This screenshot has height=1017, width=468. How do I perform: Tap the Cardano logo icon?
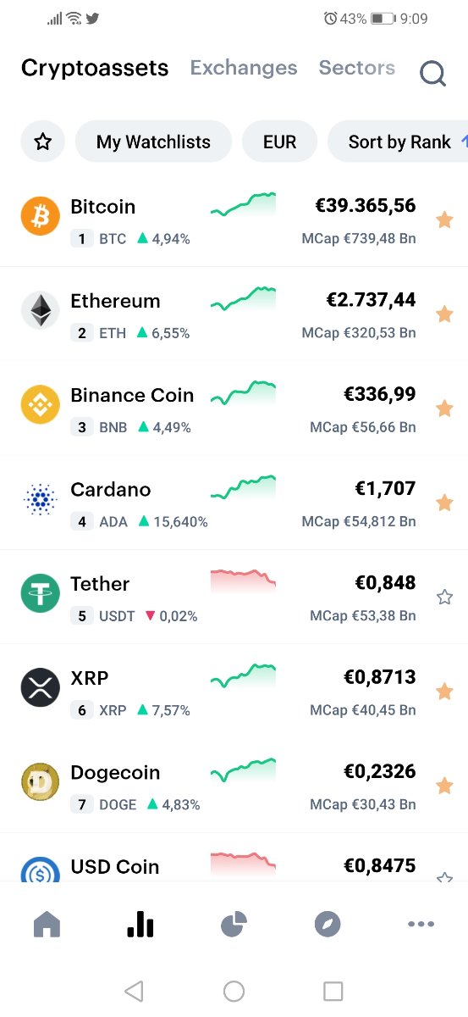40,499
